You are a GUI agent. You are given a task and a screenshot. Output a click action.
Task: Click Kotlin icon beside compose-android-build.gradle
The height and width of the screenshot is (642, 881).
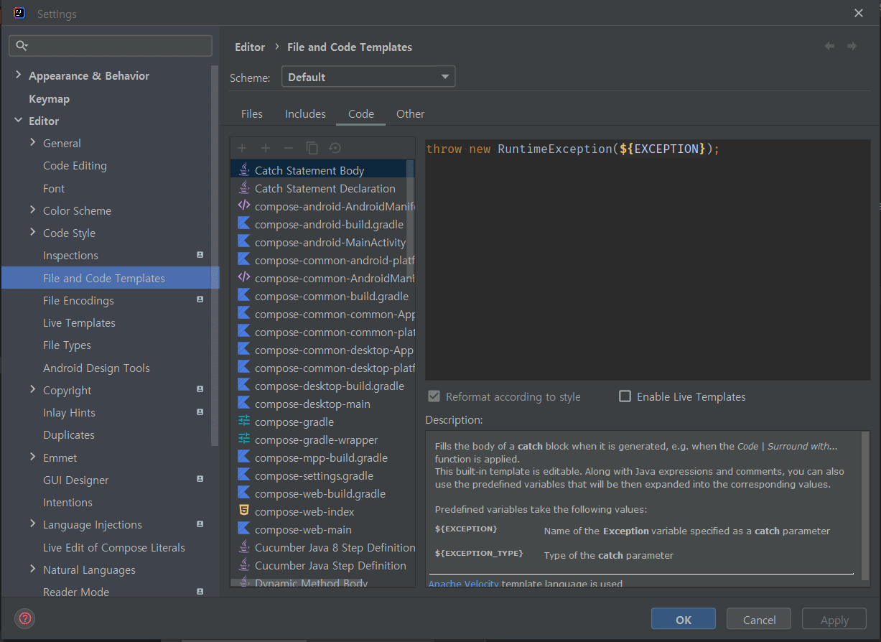coord(244,224)
